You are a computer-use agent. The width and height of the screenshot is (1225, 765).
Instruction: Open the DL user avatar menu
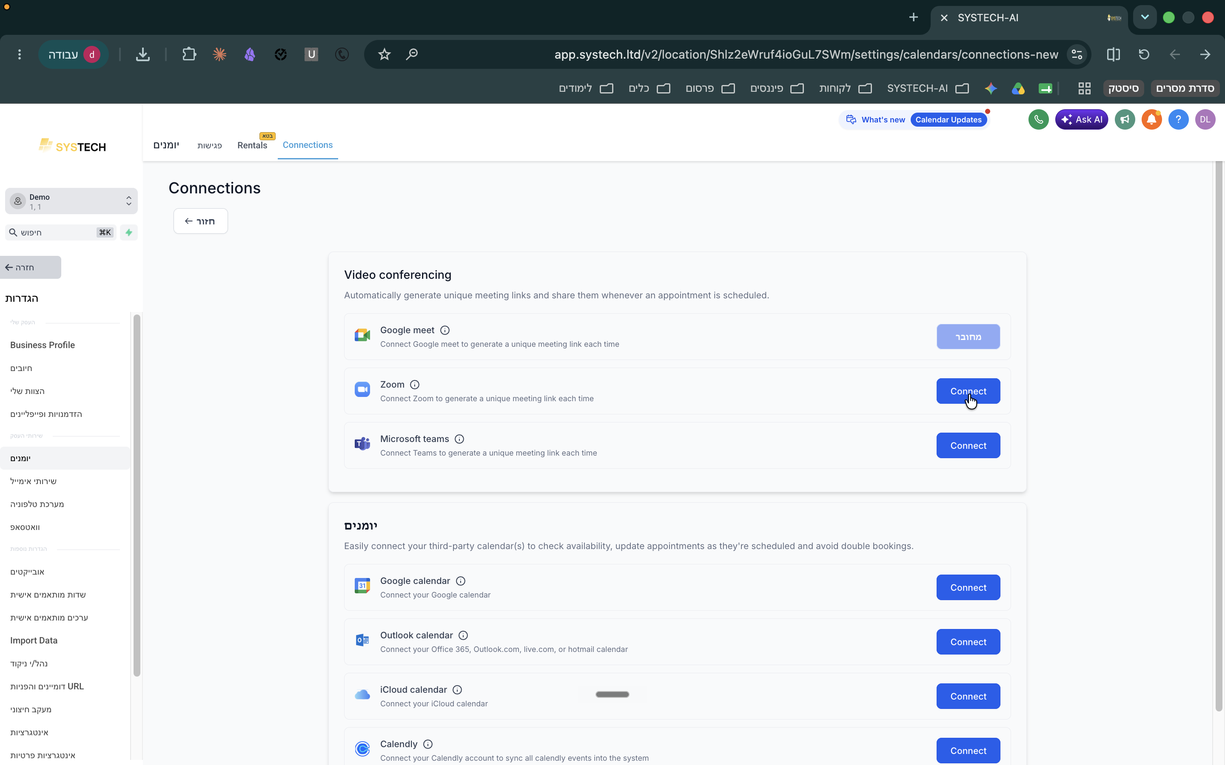click(x=1205, y=119)
